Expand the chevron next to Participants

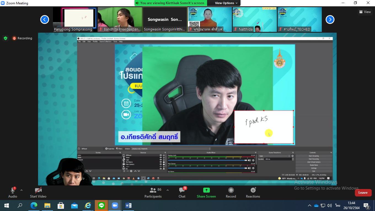(168, 190)
